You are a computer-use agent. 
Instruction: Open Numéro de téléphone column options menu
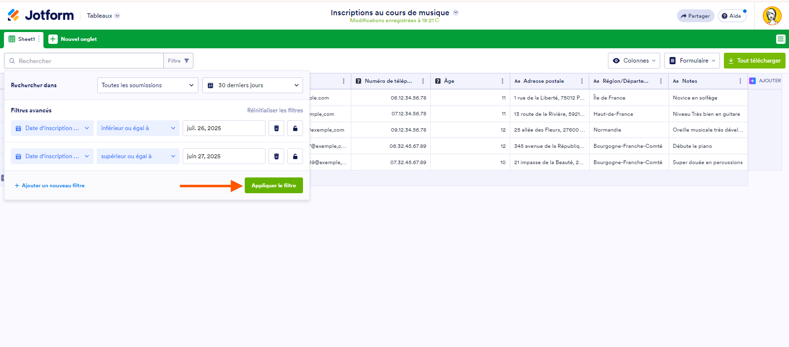coord(423,81)
